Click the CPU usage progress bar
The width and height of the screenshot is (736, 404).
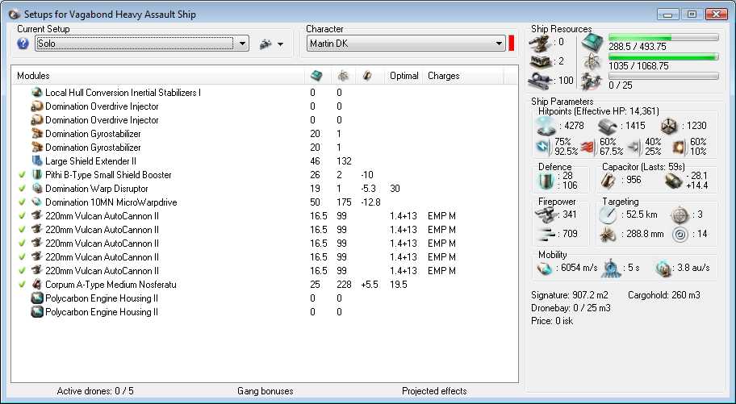tap(663, 38)
